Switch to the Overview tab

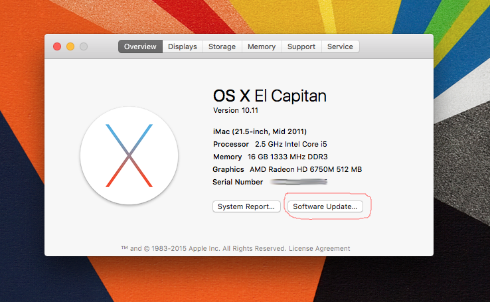140,46
